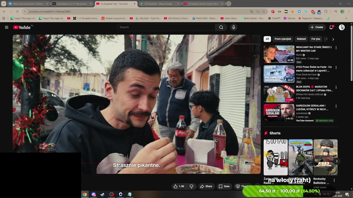Open the bookmarks apps grid icon
Screen dimensions: 353x198
pos(4,18)
